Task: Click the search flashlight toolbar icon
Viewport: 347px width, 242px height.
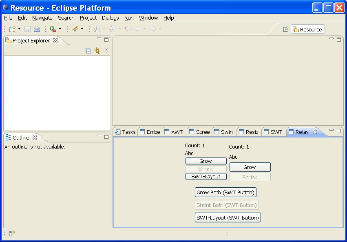Action: (75, 29)
